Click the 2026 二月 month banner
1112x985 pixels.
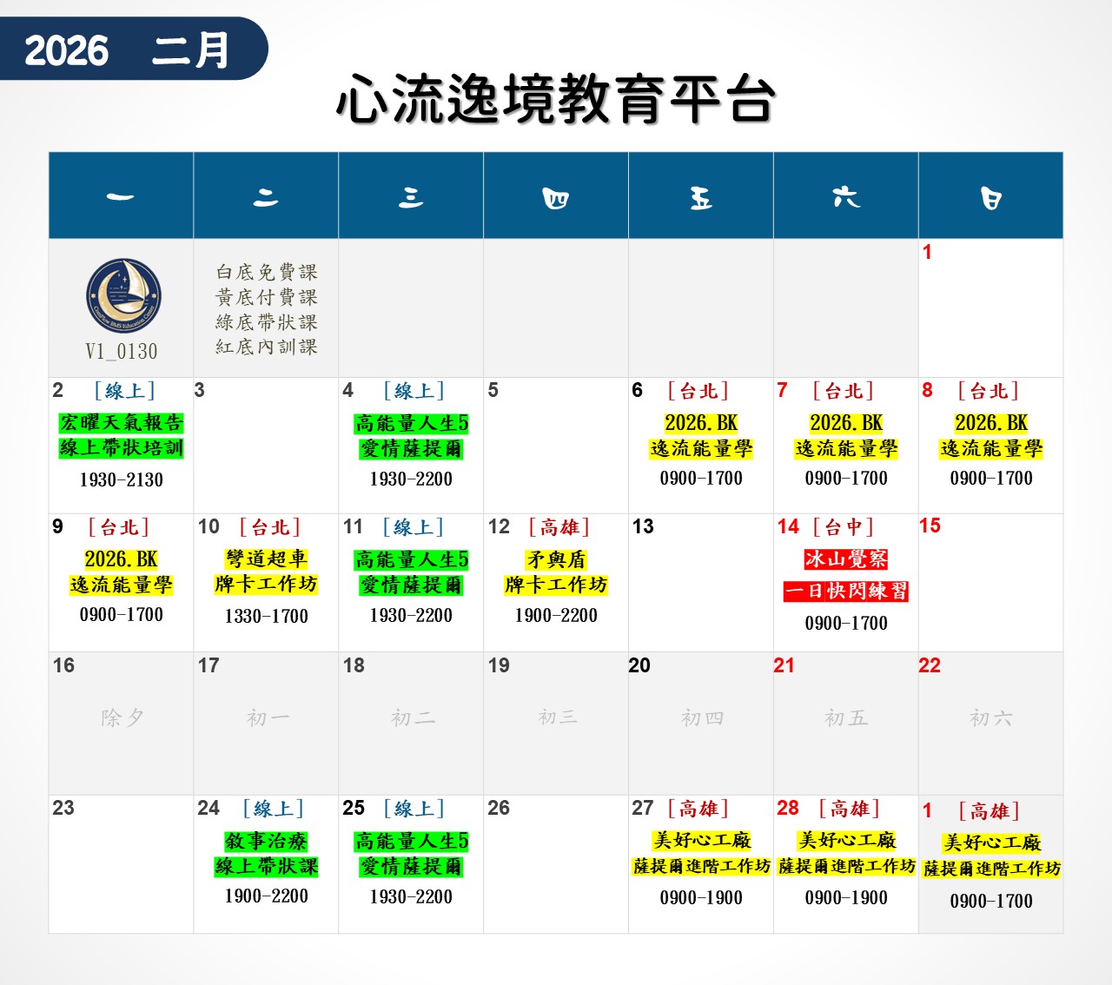coord(129,50)
